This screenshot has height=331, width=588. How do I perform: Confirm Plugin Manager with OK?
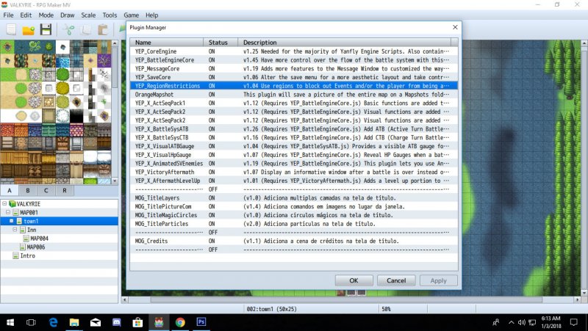pyautogui.click(x=354, y=280)
